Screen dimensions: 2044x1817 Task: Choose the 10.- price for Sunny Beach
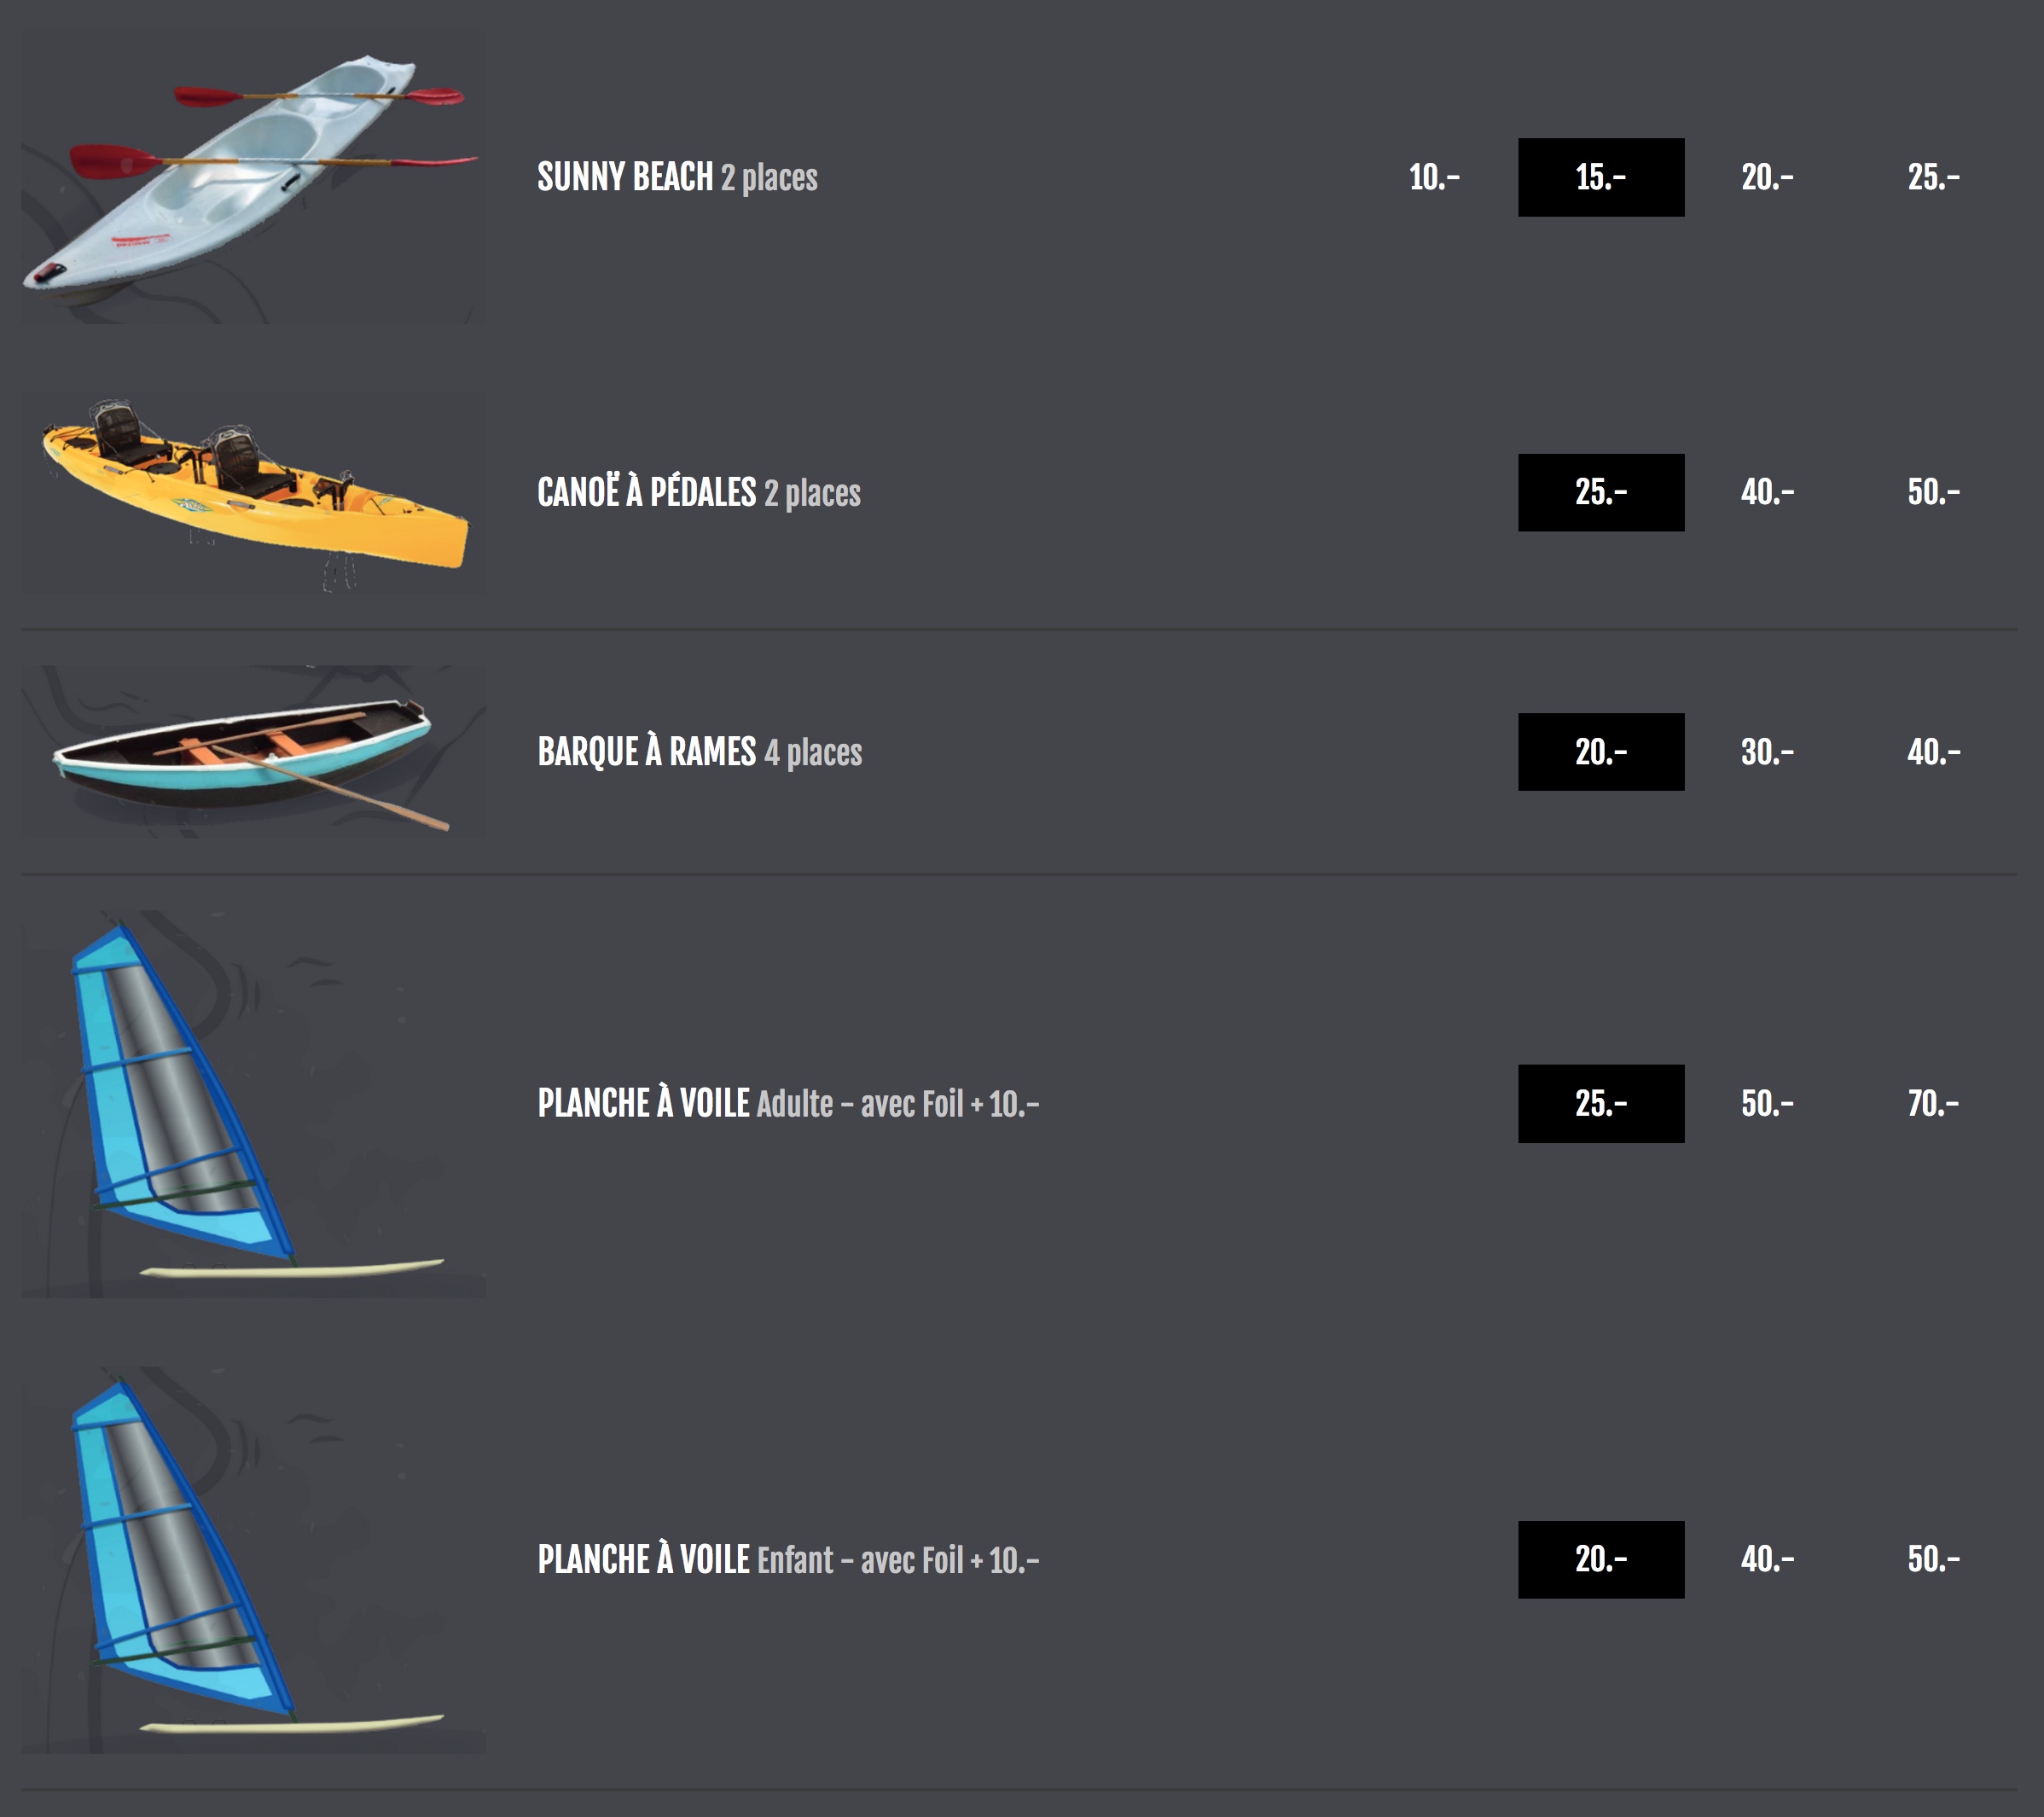click(1434, 177)
